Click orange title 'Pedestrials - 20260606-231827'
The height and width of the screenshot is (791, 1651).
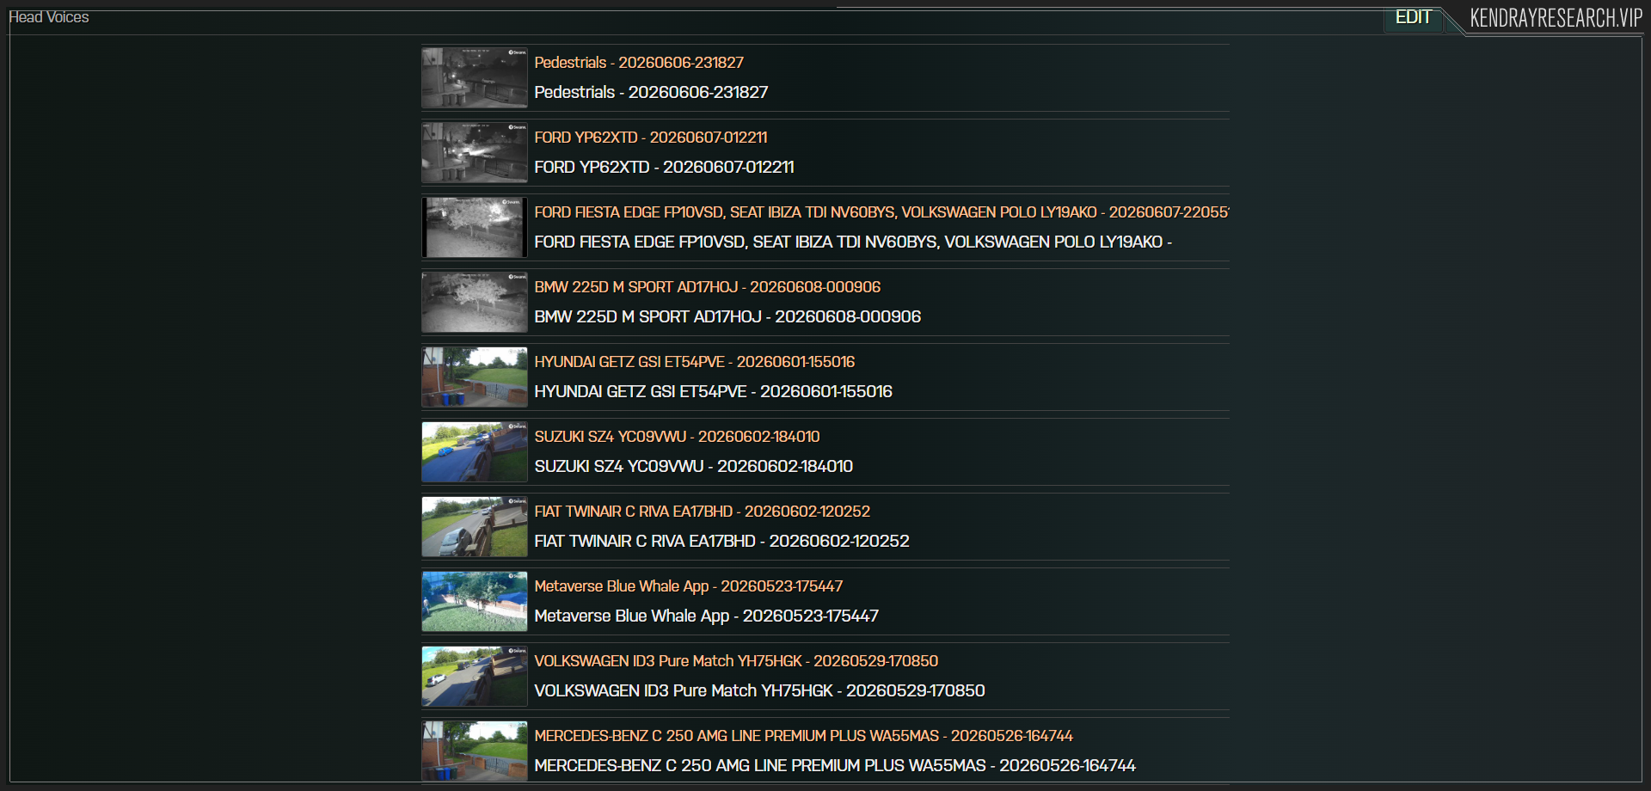639,63
